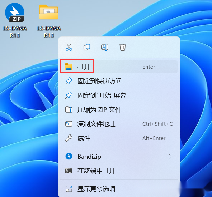
Task: Select 复制文件地址 menu item
Action: [119, 124]
